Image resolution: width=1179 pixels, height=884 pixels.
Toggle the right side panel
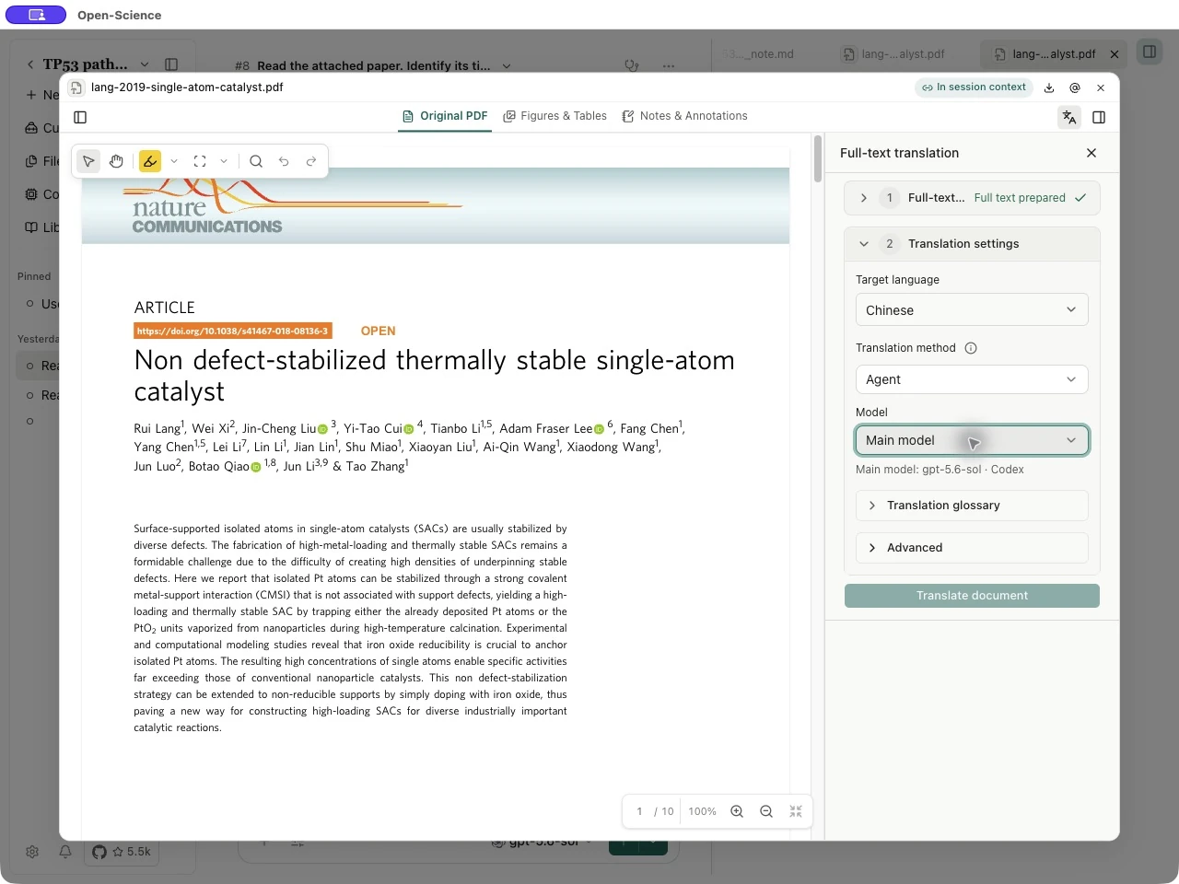(1099, 117)
